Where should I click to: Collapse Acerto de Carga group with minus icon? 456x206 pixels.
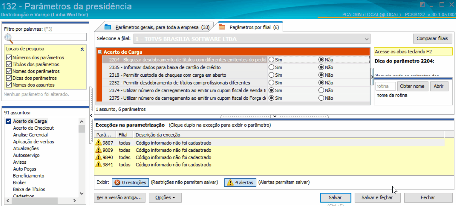coord(100,52)
